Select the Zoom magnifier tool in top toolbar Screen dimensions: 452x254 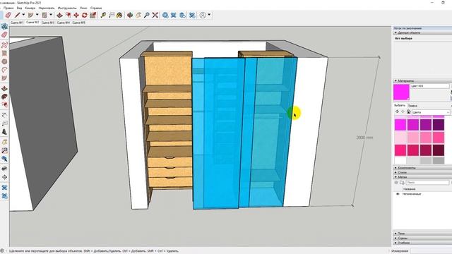click(x=147, y=15)
